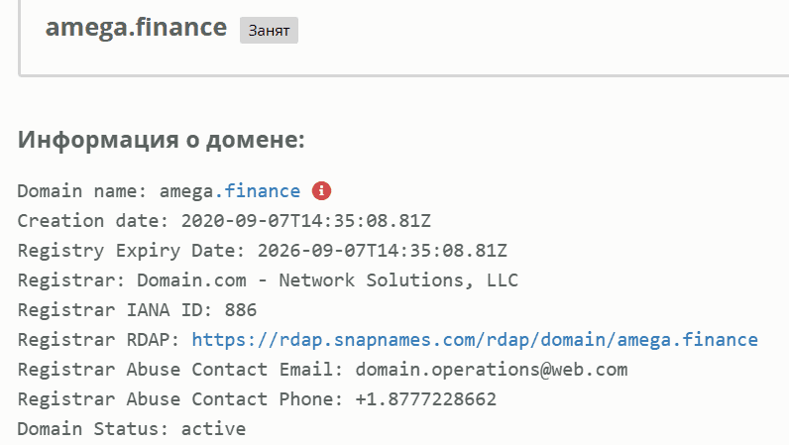Screen dimensions: 789x445
Task: Click the "Domain Status:" label
Action: [x=88, y=429]
